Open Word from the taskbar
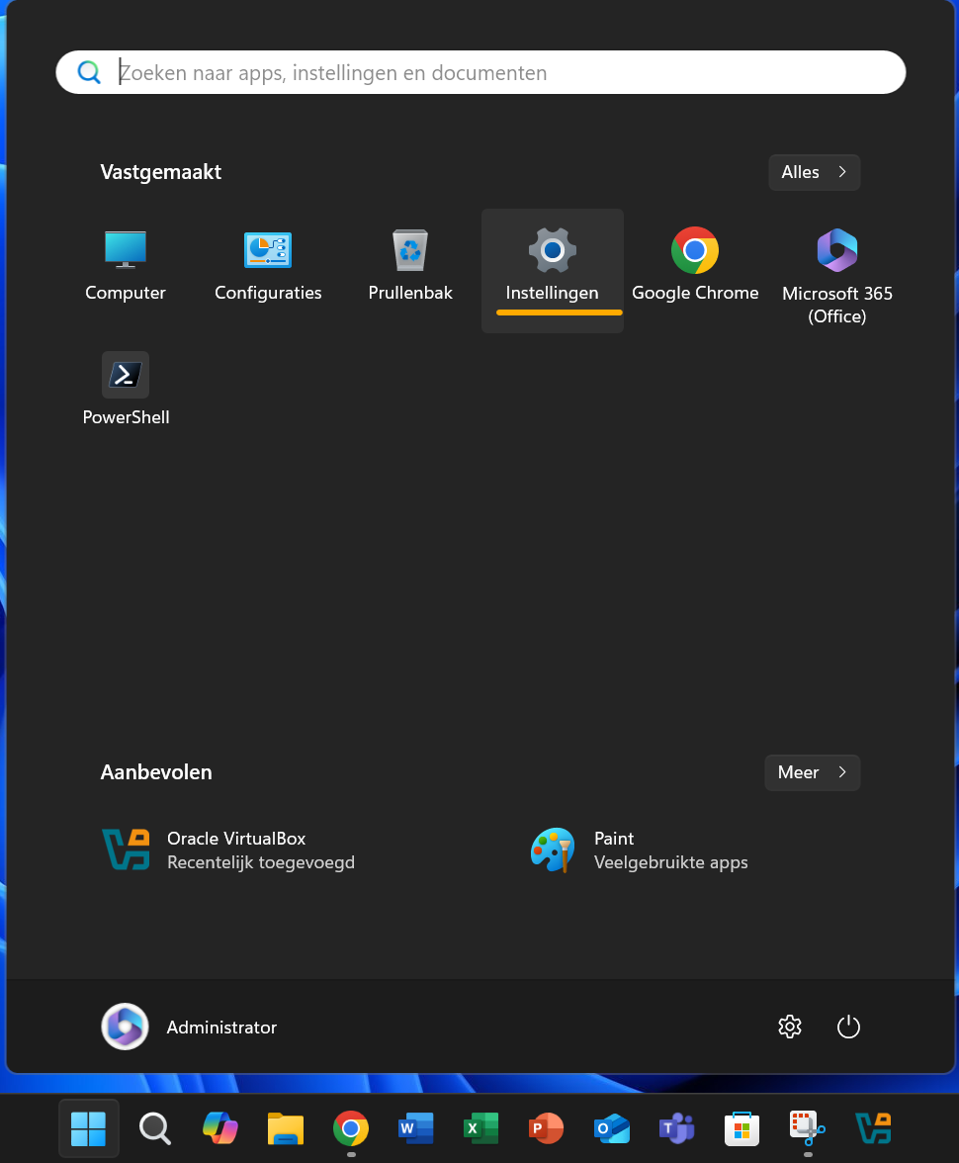The height and width of the screenshot is (1163, 959). 416,1129
